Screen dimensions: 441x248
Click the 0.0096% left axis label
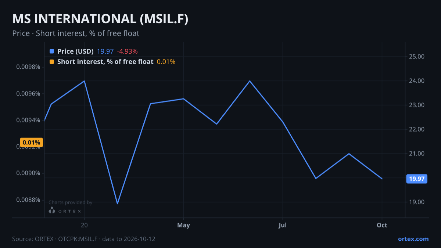(28, 94)
